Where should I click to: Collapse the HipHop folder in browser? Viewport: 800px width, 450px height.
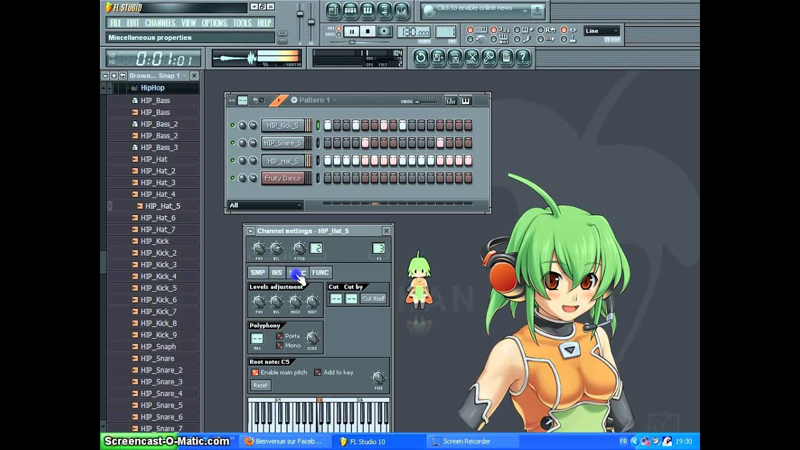point(152,88)
